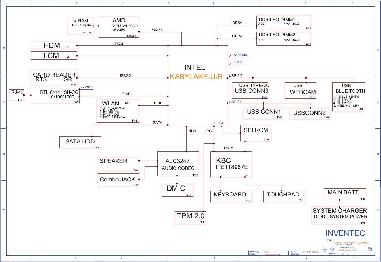
Task: Click the 24MHZ clock label
Action: [x=238, y=62]
